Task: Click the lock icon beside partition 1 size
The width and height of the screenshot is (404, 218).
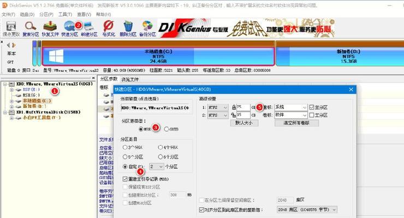Action: (x=234, y=107)
